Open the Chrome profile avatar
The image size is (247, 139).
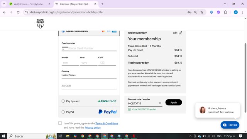[236, 12]
